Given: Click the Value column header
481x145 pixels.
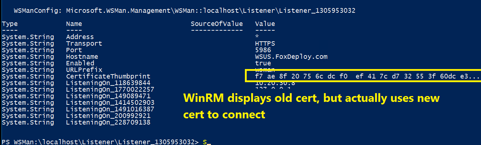Looking at the screenshot, I should (265, 24).
